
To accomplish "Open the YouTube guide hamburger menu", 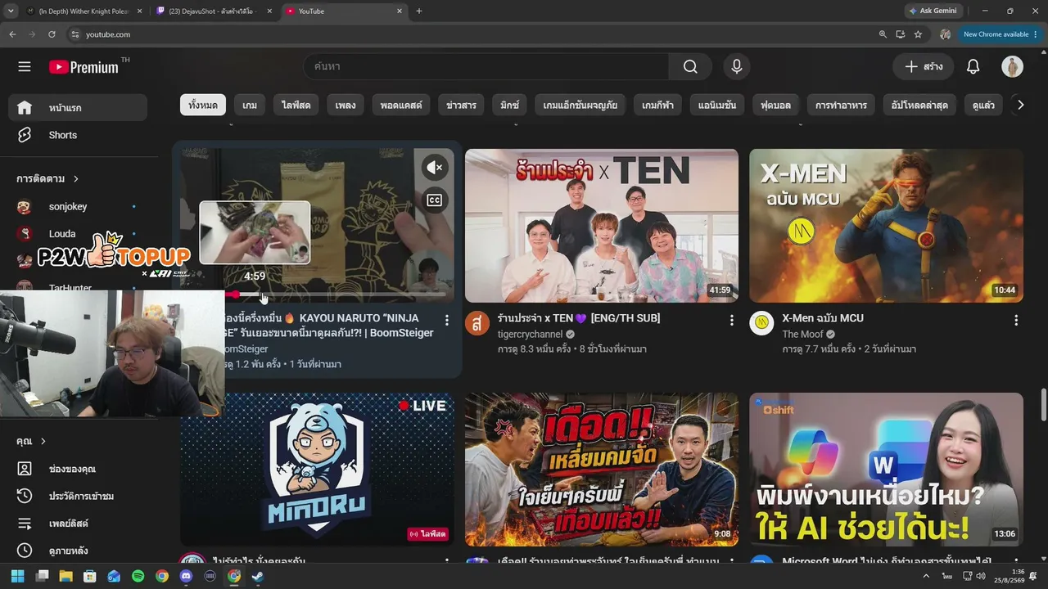I will (x=25, y=67).
